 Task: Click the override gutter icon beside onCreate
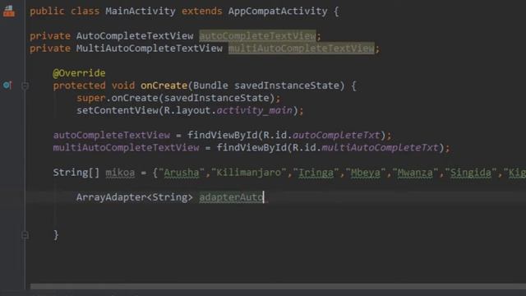coord(7,86)
